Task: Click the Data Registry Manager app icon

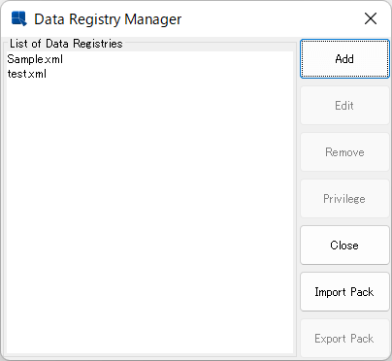Action: point(18,18)
